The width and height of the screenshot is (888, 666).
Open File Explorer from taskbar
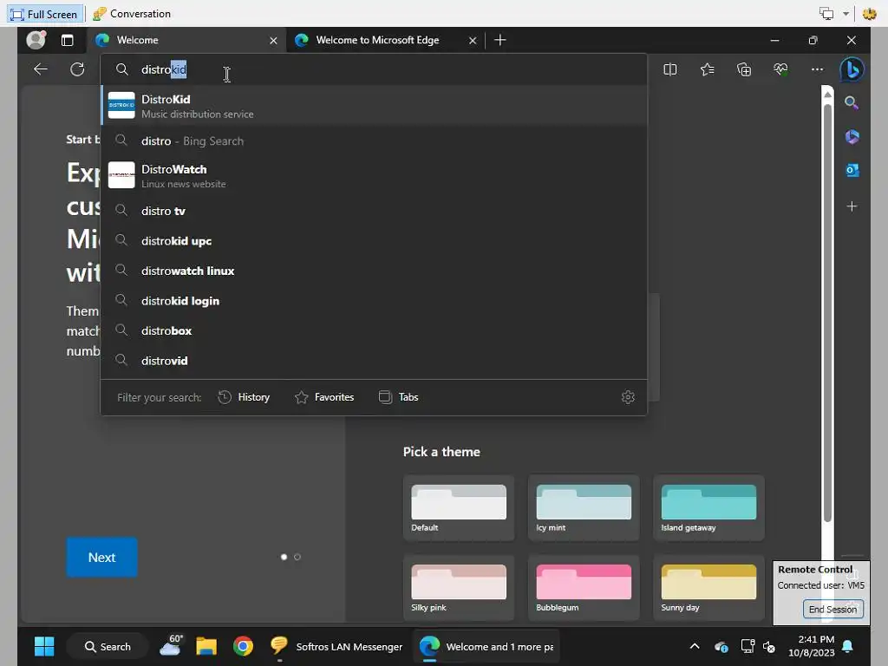(206, 646)
